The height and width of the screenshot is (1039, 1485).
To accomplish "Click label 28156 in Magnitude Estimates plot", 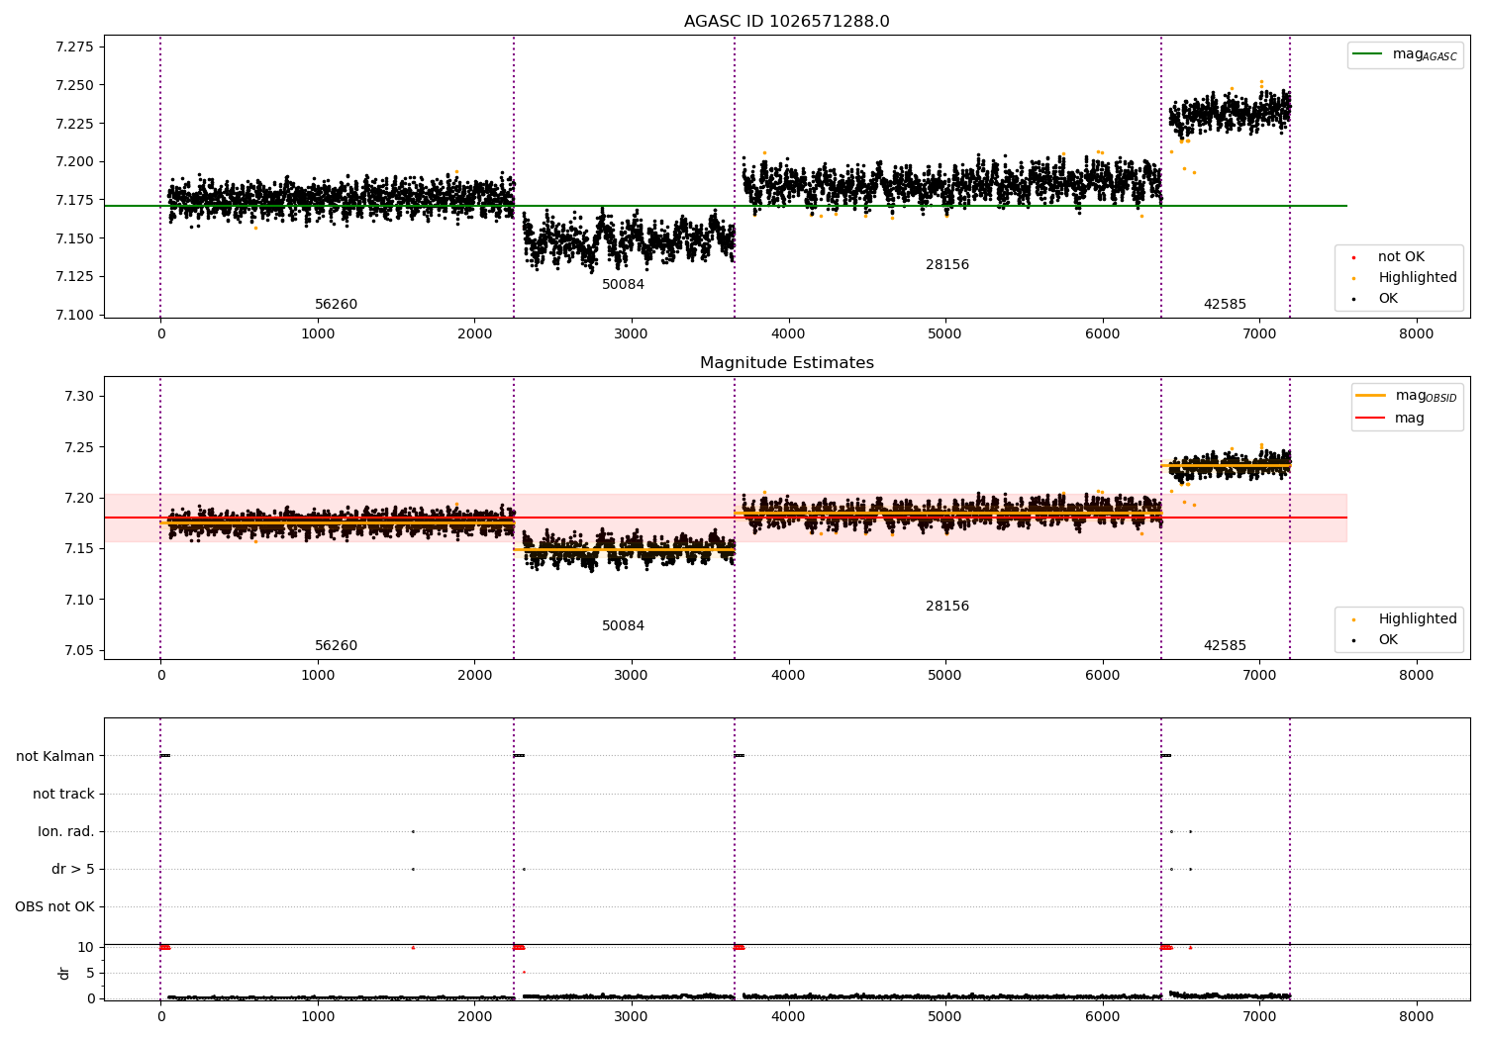I will point(947,607).
